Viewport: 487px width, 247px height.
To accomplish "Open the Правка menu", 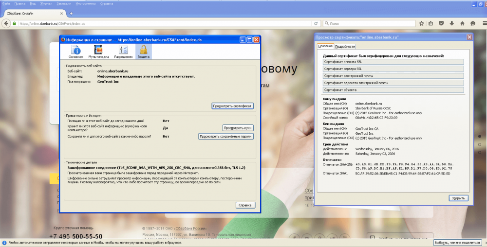I will pyautogui.click(x=19, y=4).
